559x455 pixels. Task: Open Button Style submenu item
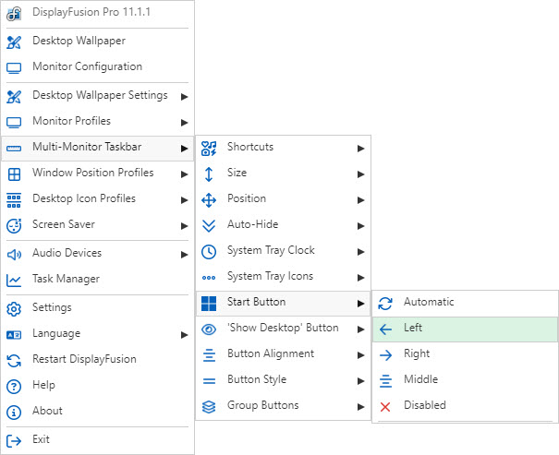click(284, 380)
